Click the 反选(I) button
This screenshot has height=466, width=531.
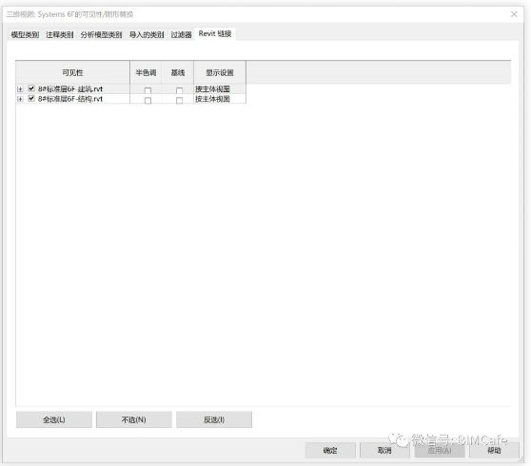click(214, 419)
